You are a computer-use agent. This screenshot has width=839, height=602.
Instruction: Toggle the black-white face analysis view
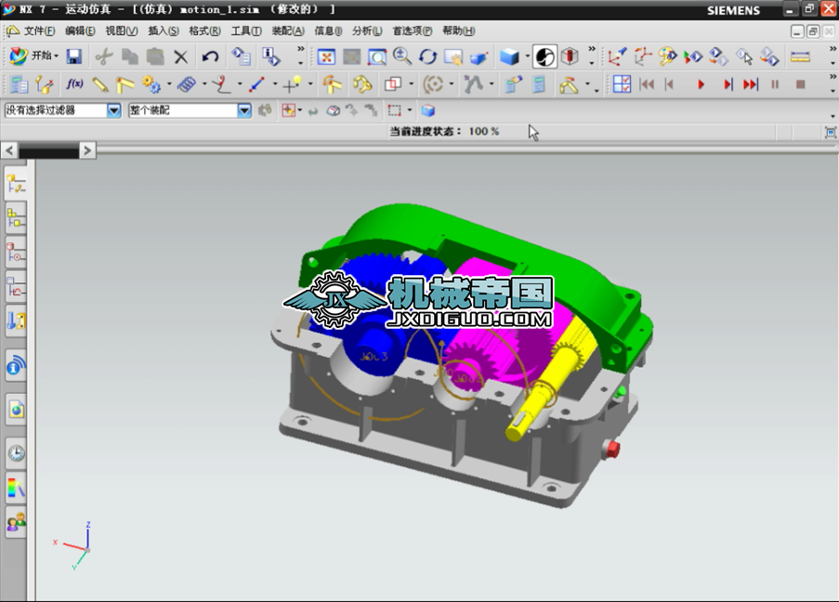point(544,57)
